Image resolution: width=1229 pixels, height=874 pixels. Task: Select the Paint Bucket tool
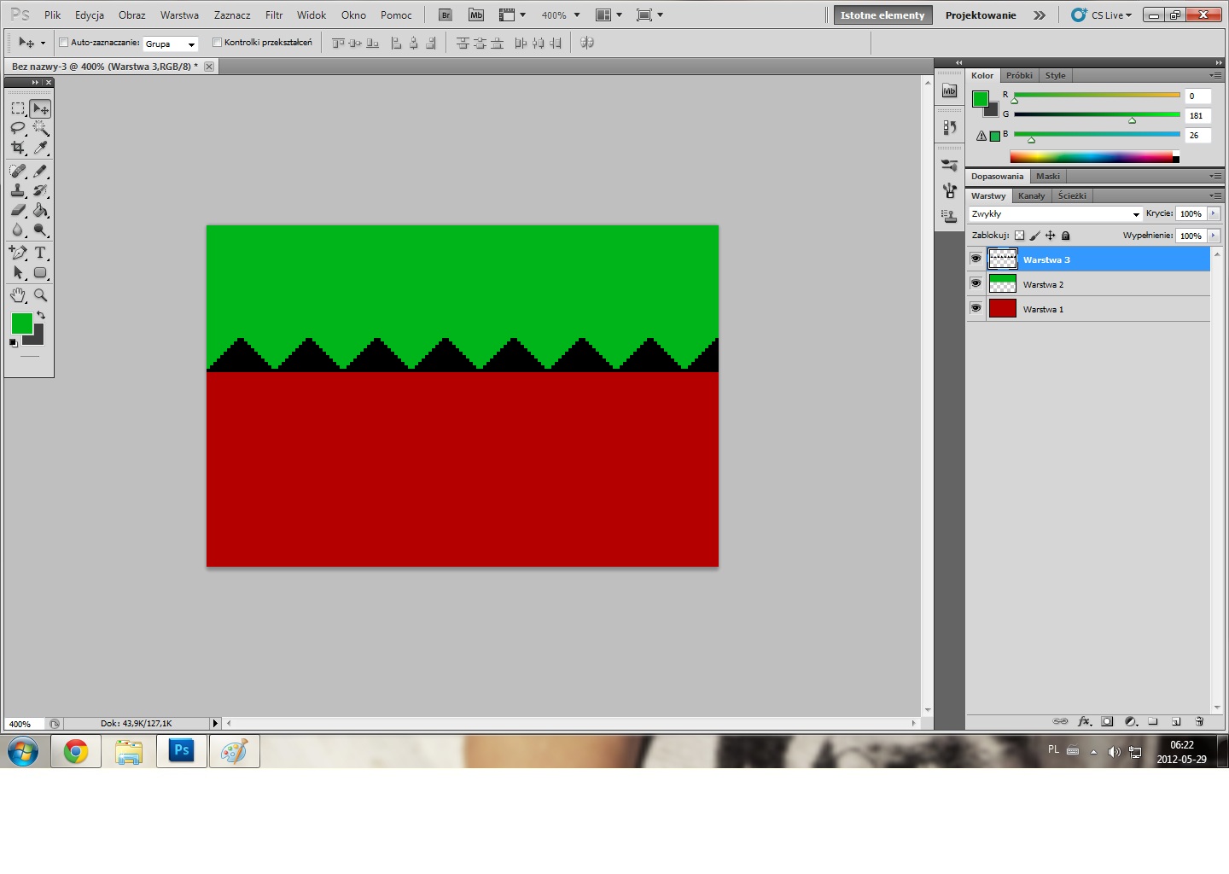pyautogui.click(x=40, y=210)
